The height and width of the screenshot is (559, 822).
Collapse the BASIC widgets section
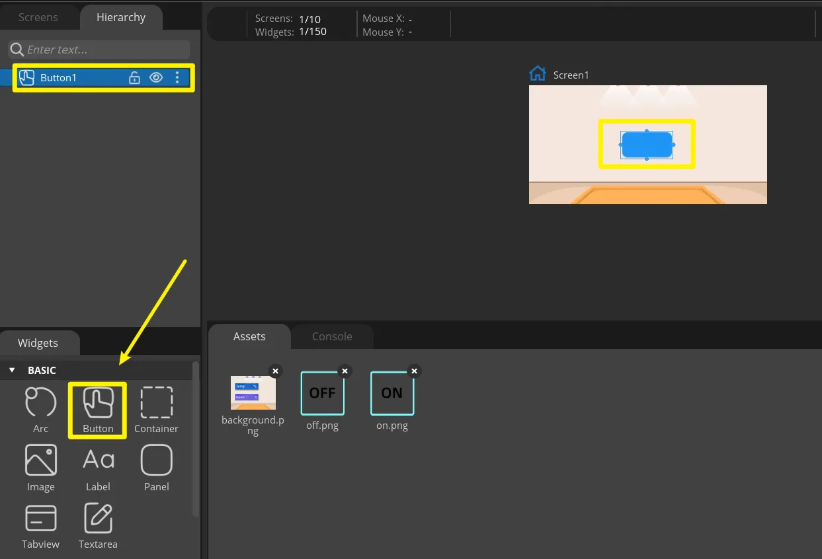12,370
